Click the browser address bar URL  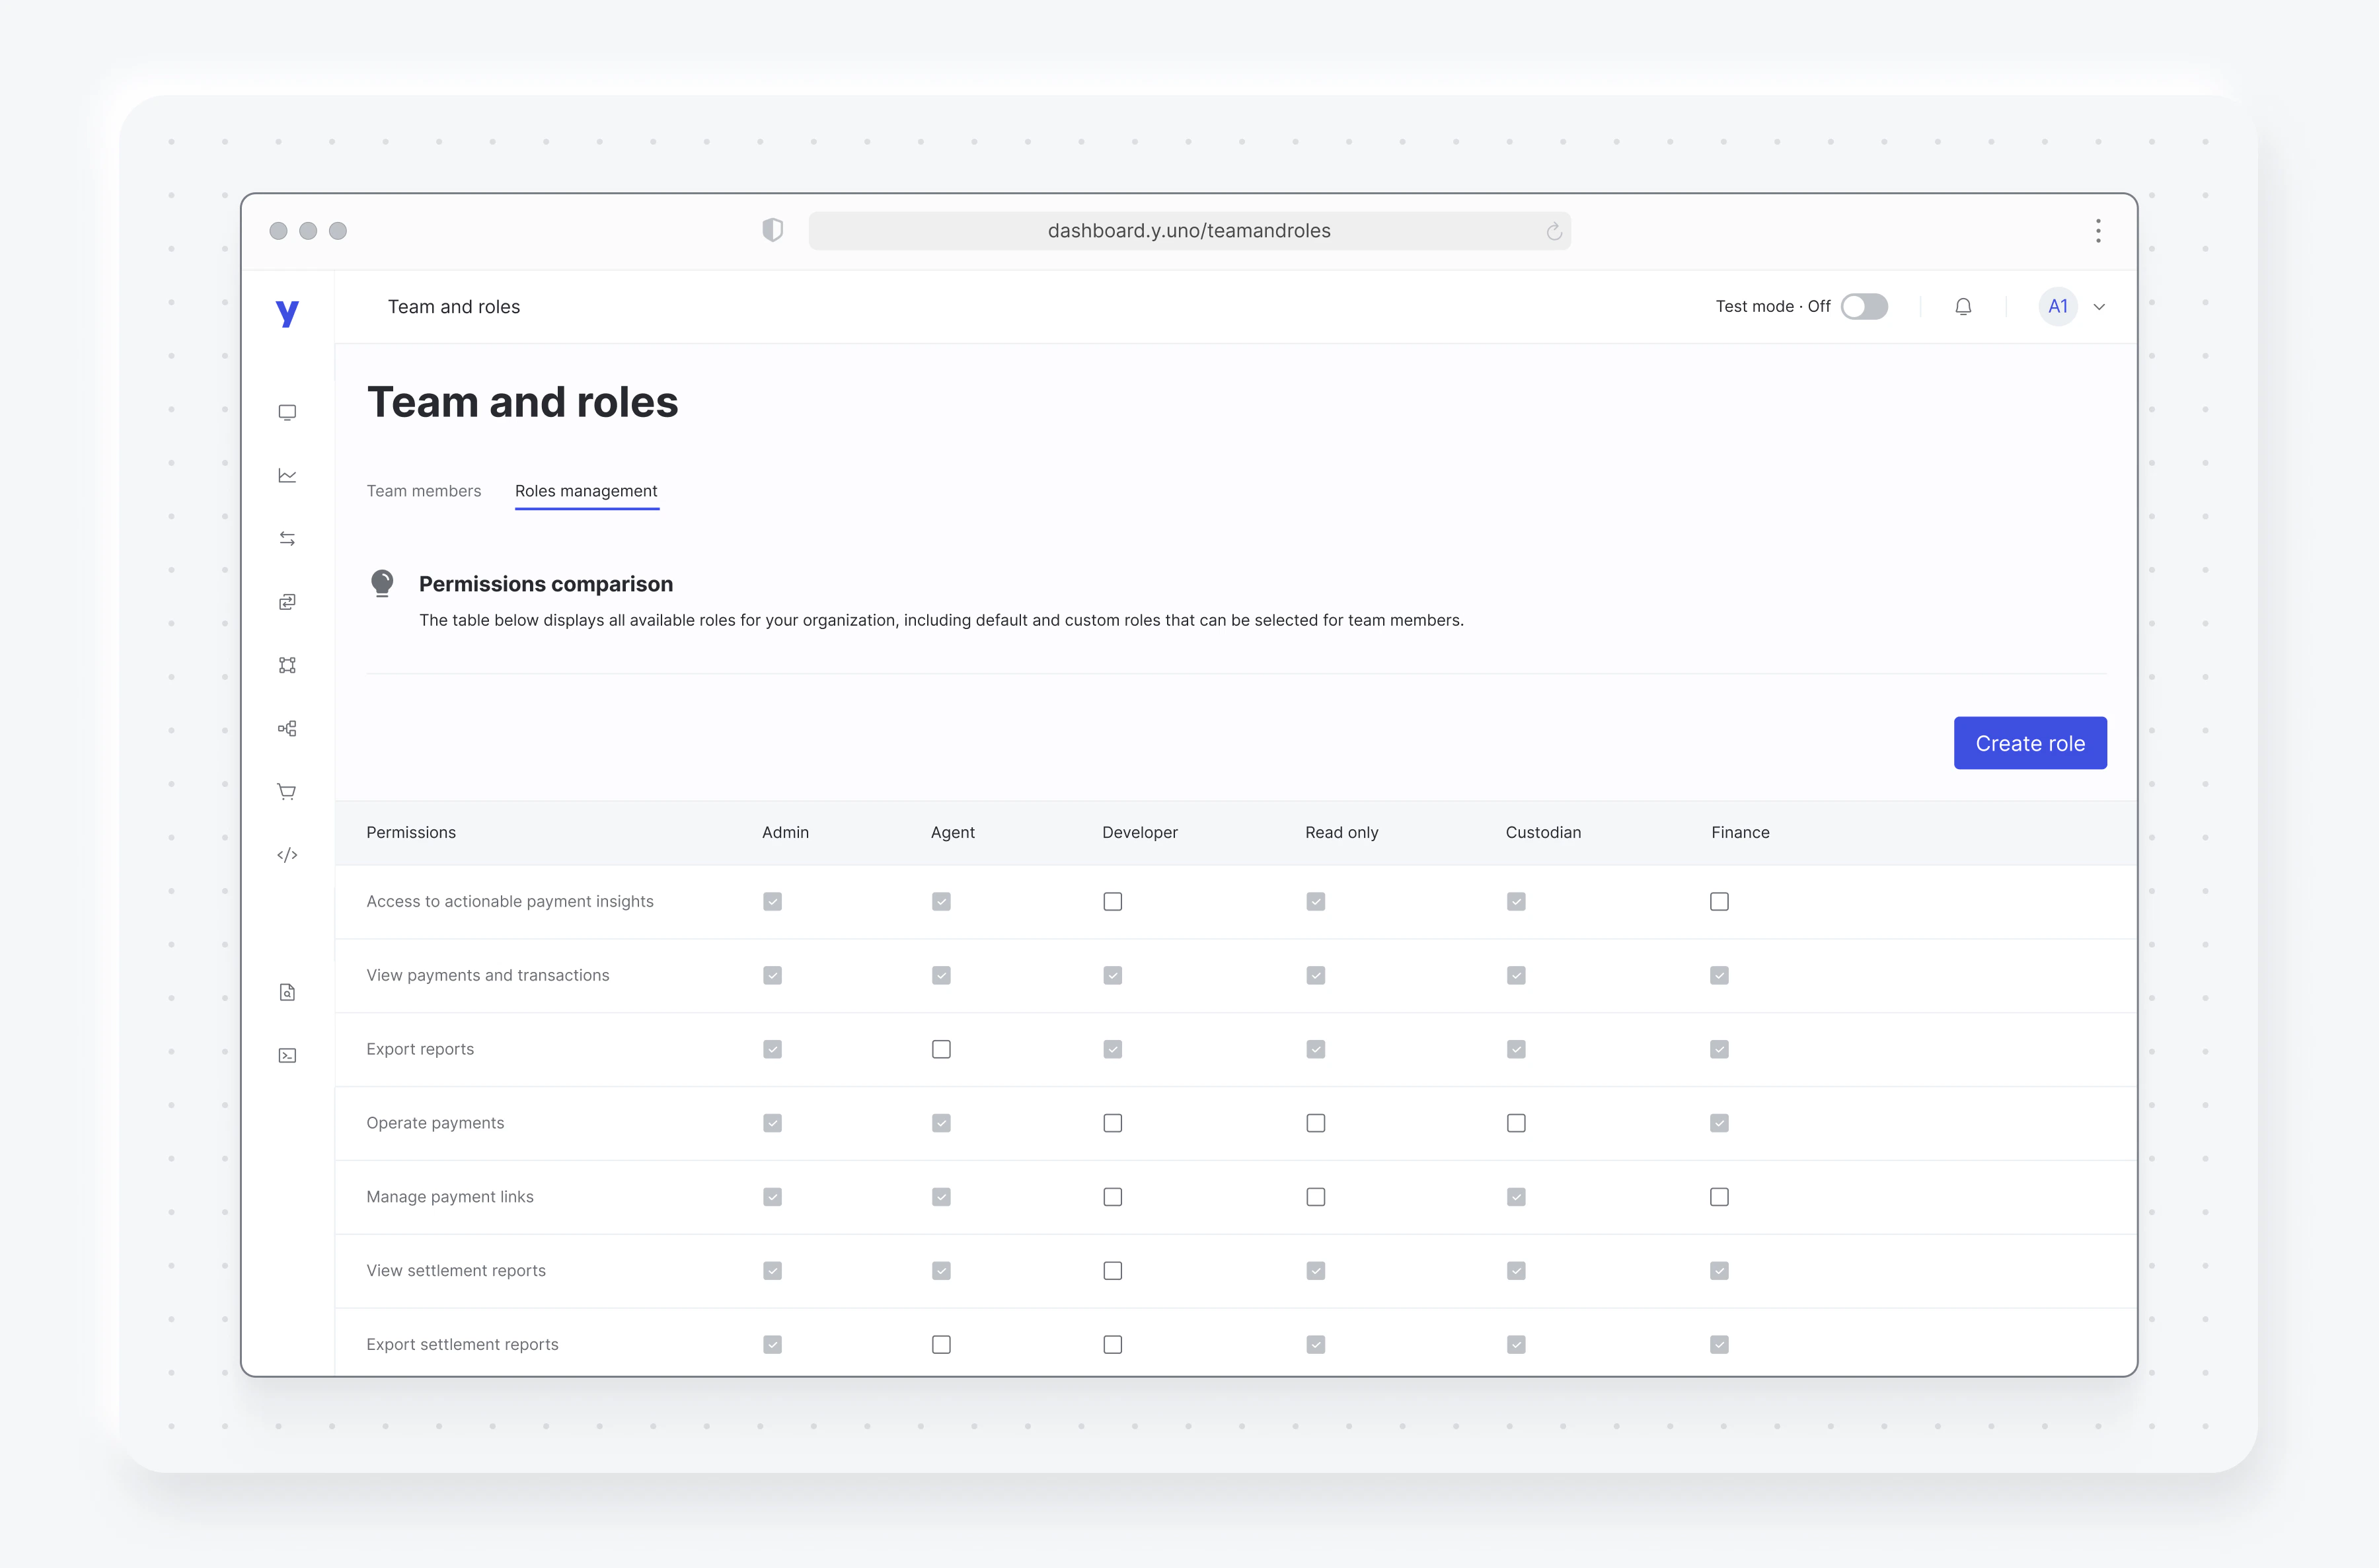(x=1188, y=231)
